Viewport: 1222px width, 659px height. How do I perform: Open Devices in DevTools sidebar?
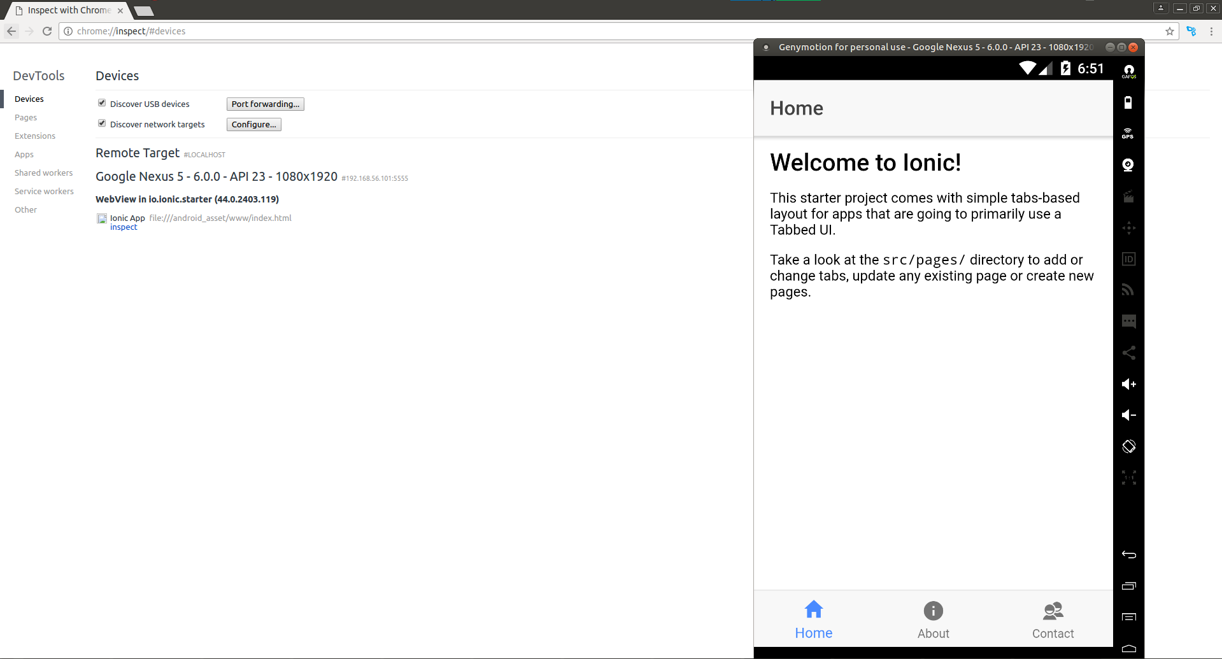[x=29, y=99]
